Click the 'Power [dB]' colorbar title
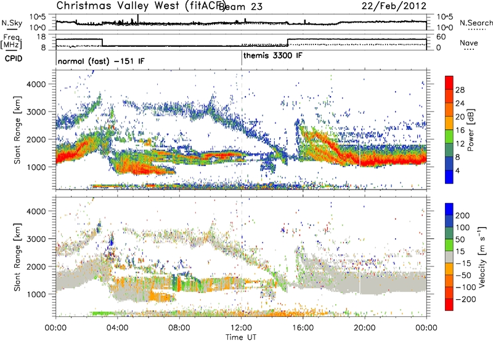 pos(471,130)
